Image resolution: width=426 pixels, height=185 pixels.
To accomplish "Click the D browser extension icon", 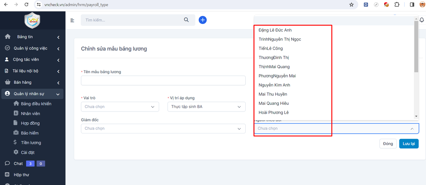I will tap(366, 5).
